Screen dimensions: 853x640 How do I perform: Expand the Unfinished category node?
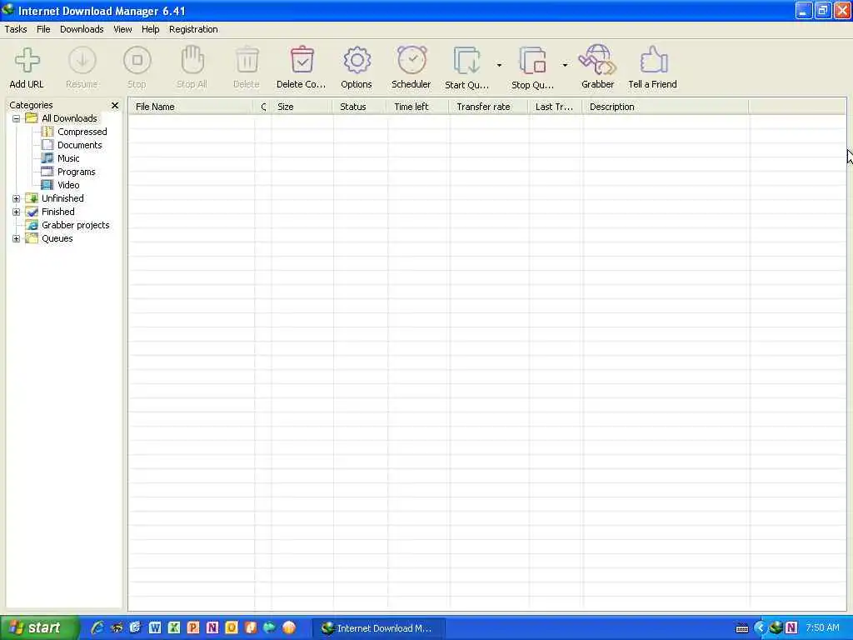pyautogui.click(x=17, y=198)
